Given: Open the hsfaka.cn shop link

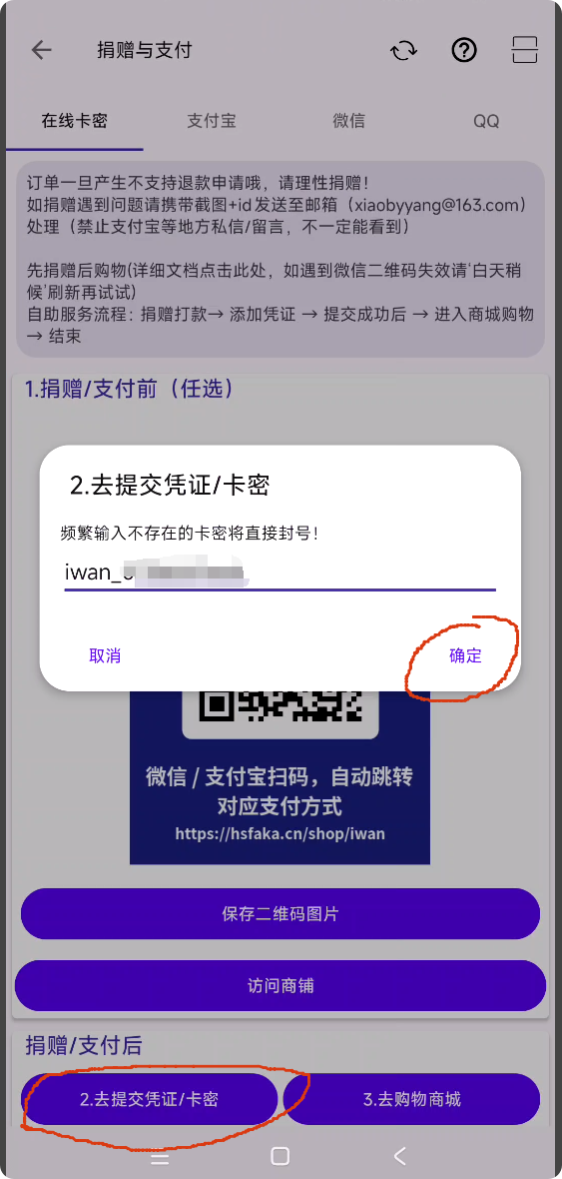Looking at the screenshot, I should click(x=281, y=834).
